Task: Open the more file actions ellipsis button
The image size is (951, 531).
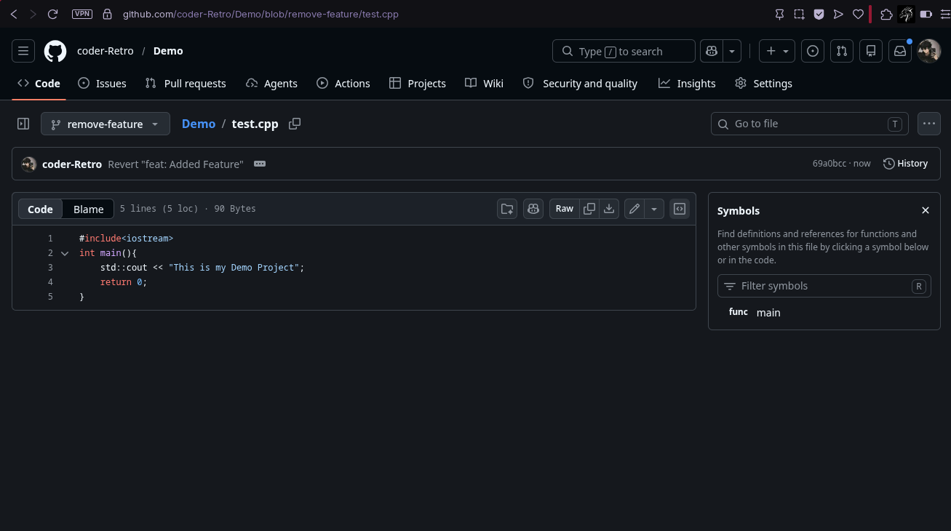Action: 929,124
